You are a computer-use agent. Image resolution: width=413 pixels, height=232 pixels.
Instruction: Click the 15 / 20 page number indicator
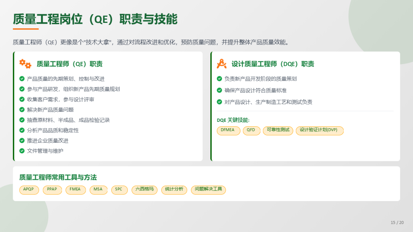click(397, 222)
